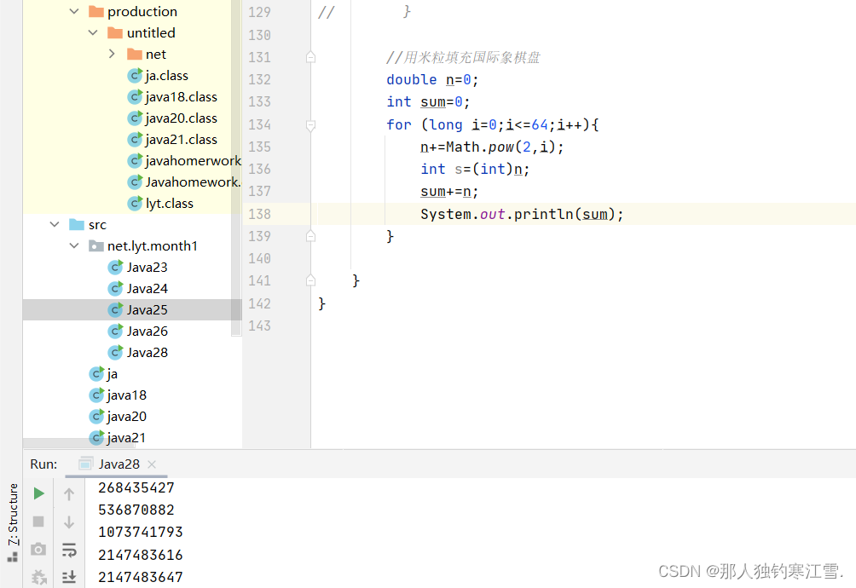The image size is (856, 588).
Task: Click the green Run button in Run panel
Action: pyautogui.click(x=38, y=493)
